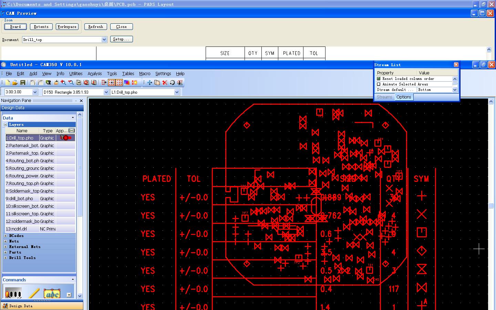Click the Refresh button in CAM Preview
The image size is (496, 310).
[96, 27]
